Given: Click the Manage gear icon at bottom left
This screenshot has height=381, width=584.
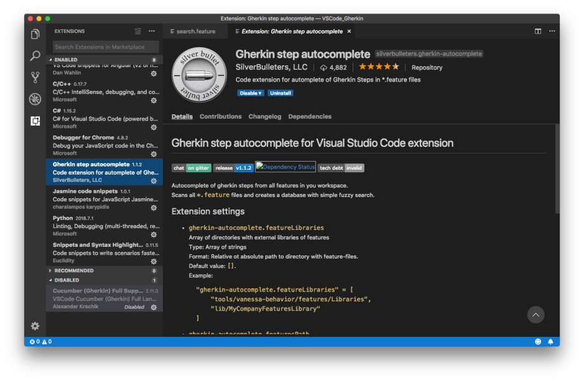Looking at the screenshot, I should (x=35, y=326).
